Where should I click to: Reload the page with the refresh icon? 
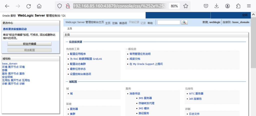click(28, 6)
